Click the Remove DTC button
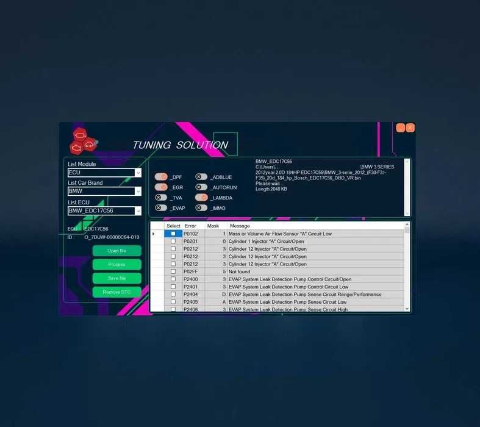The height and width of the screenshot is (427, 480). pyautogui.click(x=116, y=292)
